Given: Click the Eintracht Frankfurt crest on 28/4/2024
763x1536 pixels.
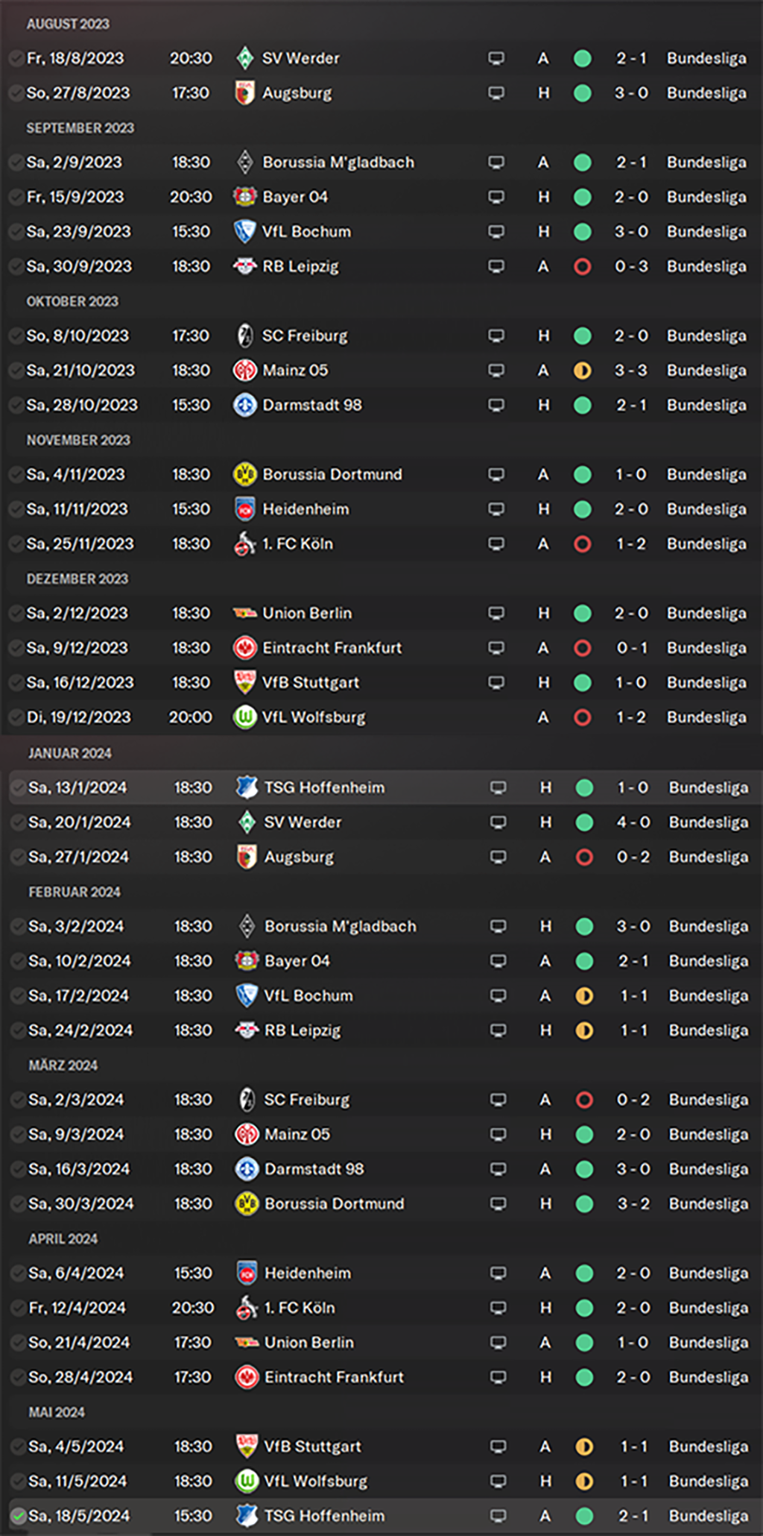Looking at the screenshot, I should click(x=247, y=1377).
